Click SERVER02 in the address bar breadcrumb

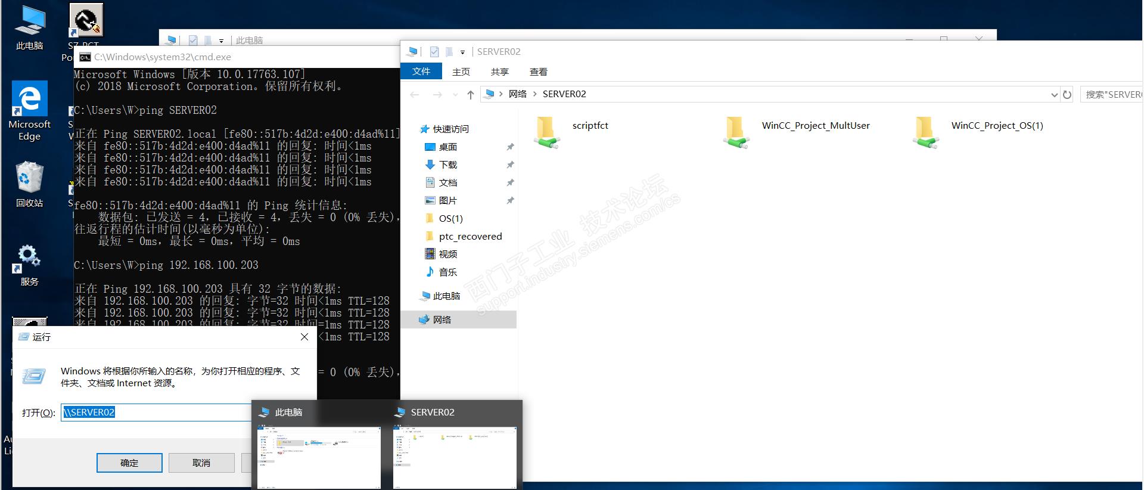pyautogui.click(x=564, y=94)
